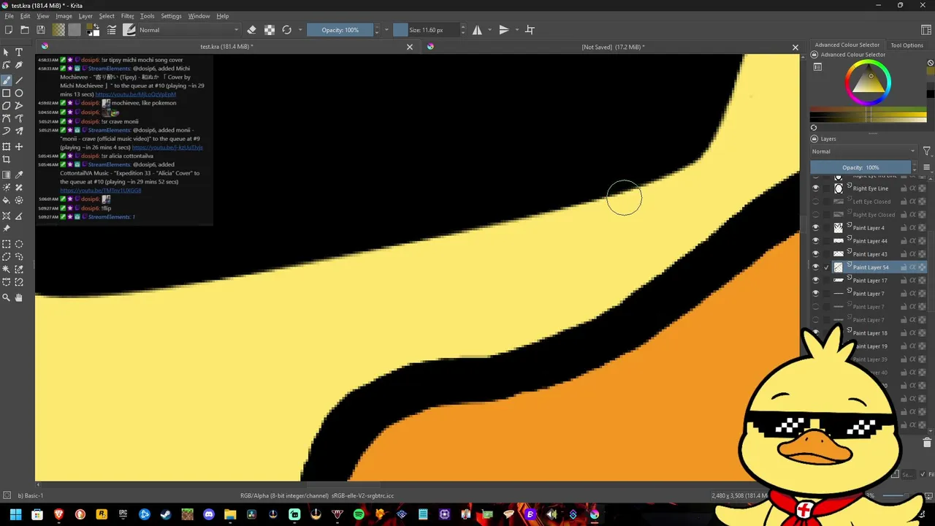Screen dimensions: 935x526
Task: Open the Layers panel options hamburger menu
Action: tap(927, 167)
